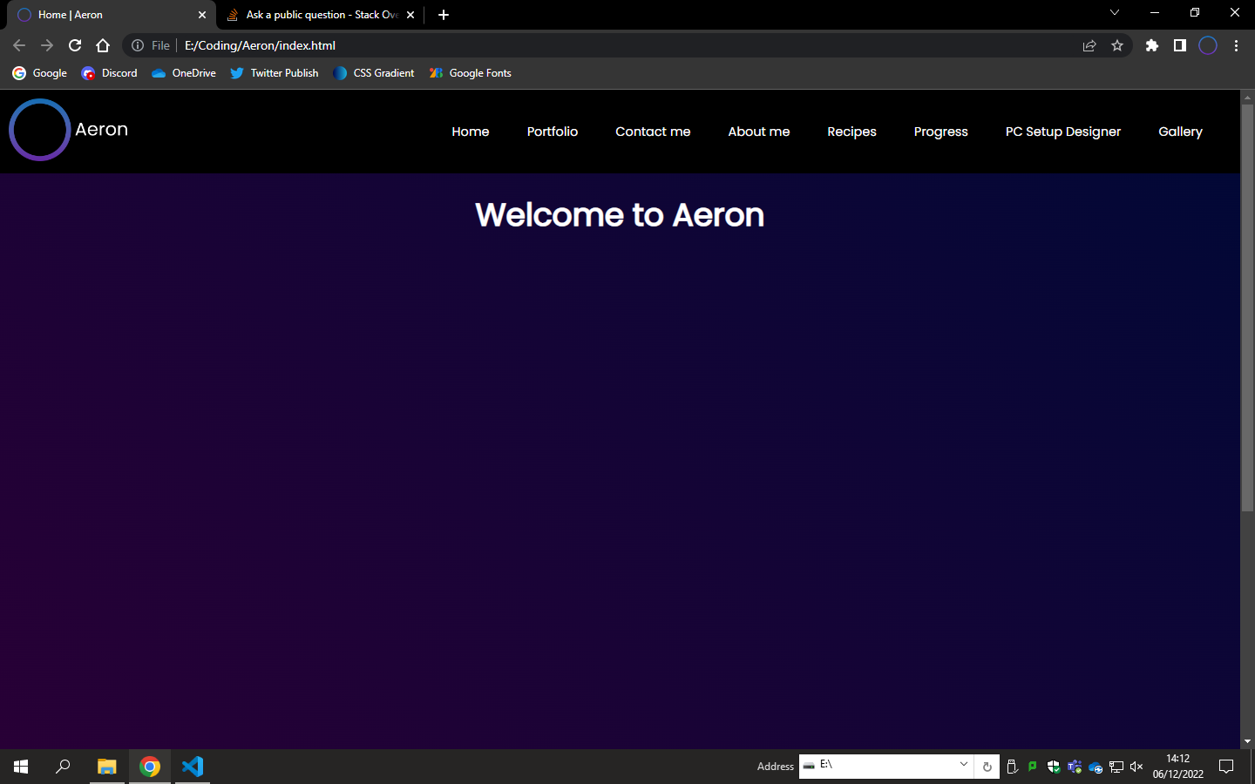The width and height of the screenshot is (1255, 784).
Task: Open the notification center icon
Action: coord(1226,767)
